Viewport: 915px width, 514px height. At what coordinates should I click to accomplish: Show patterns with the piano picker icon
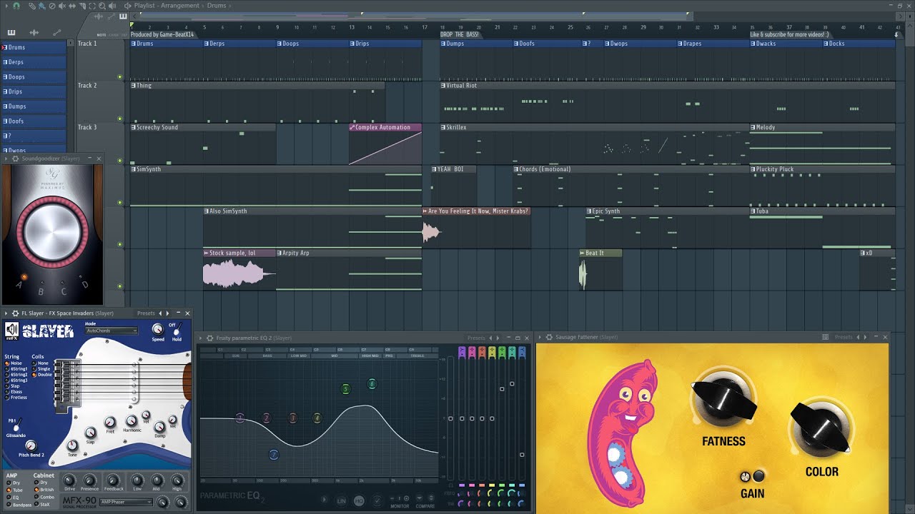[x=11, y=32]
